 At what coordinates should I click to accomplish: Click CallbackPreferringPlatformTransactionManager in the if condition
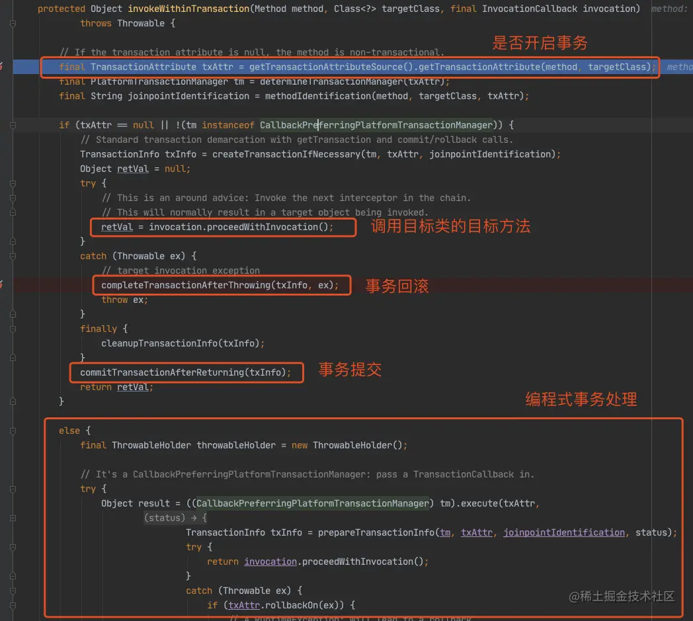tap(376, 126)
